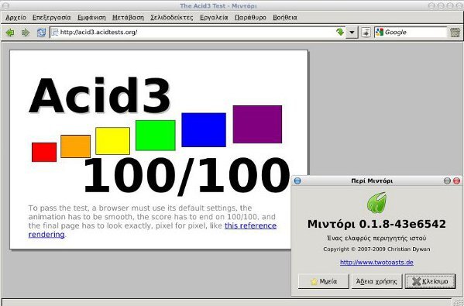Click the 100/100 score text
Viewport: 464px width, 306px height.
click(187, 176)
